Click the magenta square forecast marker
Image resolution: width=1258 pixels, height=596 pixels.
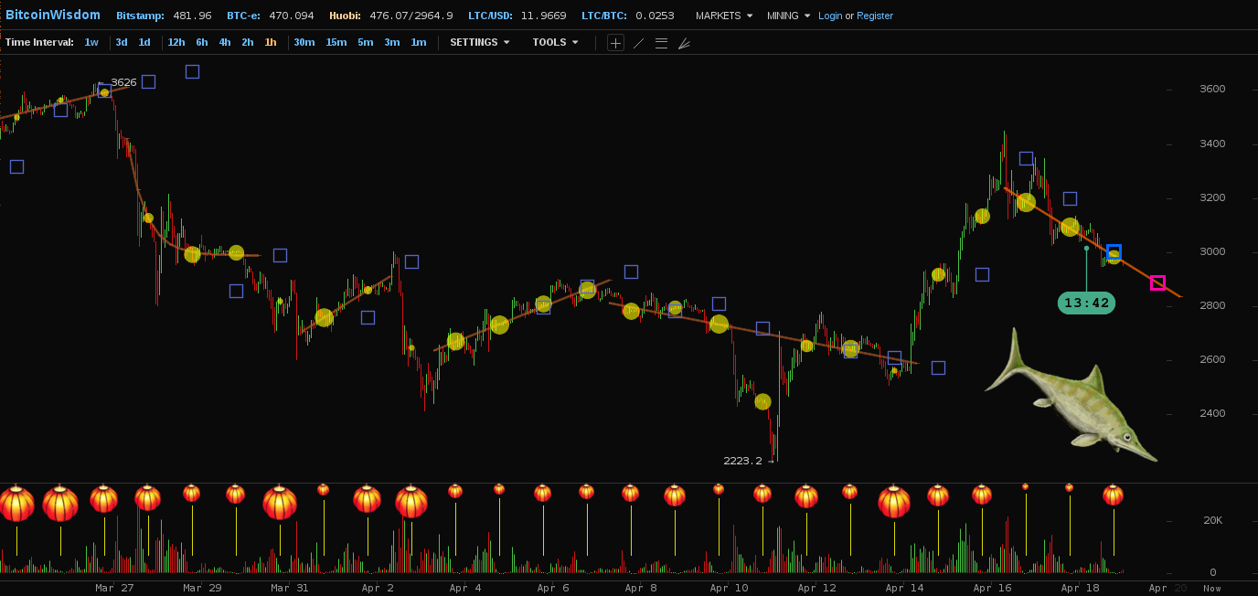(x=1157, y=282)
